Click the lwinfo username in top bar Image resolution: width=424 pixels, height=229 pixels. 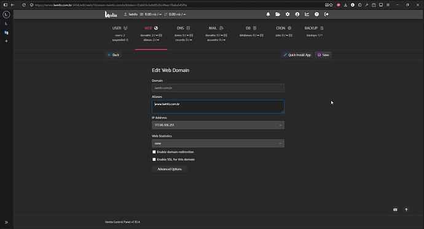133,14
